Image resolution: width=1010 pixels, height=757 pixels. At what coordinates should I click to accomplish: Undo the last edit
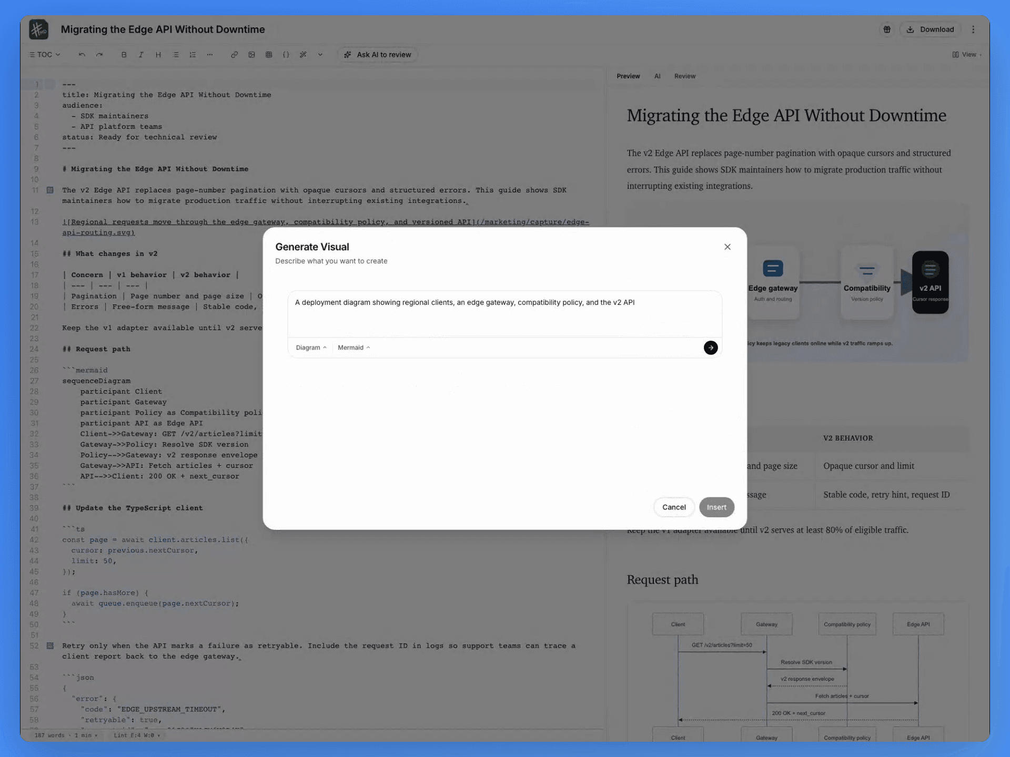click(82, 55)
